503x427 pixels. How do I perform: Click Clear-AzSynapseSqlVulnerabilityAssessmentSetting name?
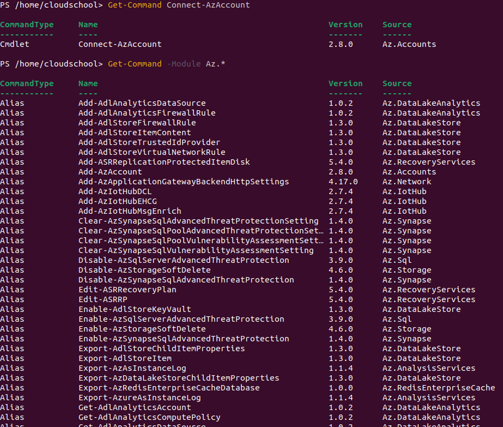click(196, 250)
